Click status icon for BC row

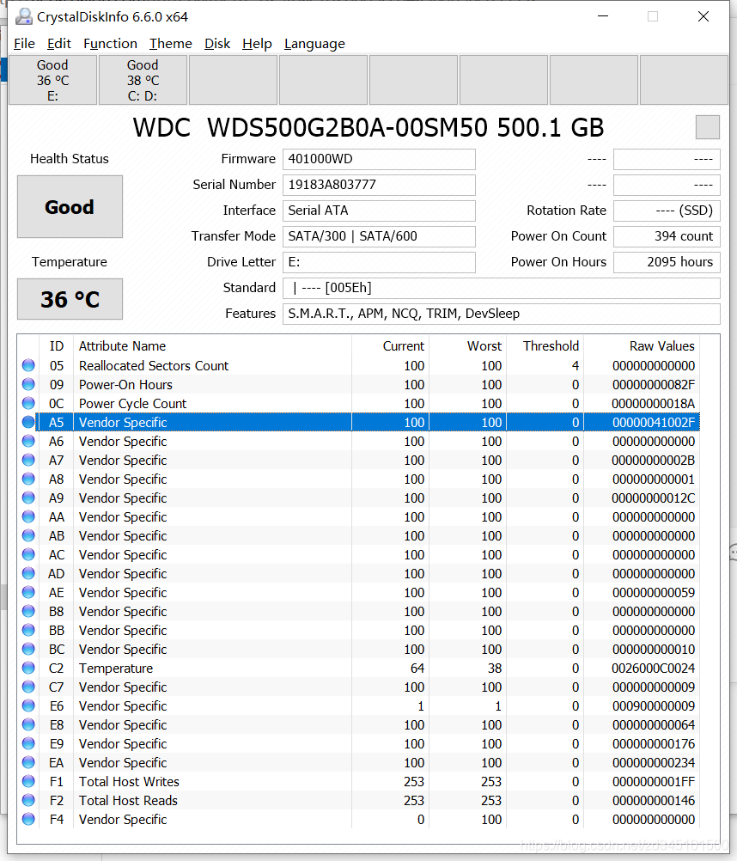pyautogui.click(x=28, y=649)
